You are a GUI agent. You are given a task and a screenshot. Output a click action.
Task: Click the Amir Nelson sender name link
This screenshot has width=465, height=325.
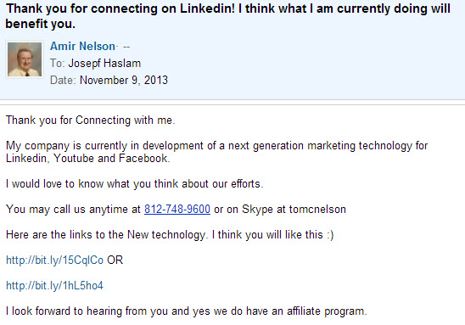(x=82, y=47)
